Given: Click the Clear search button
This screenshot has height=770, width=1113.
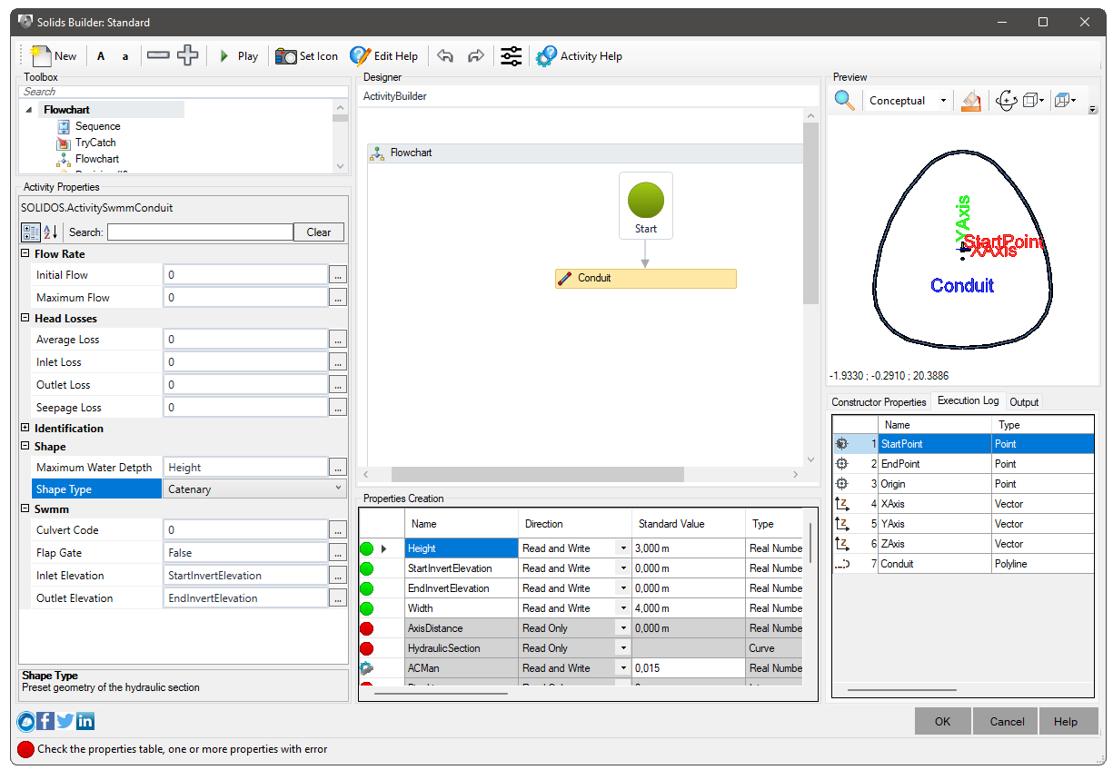Looking at the screenshot, I should (x=319, y=232).
